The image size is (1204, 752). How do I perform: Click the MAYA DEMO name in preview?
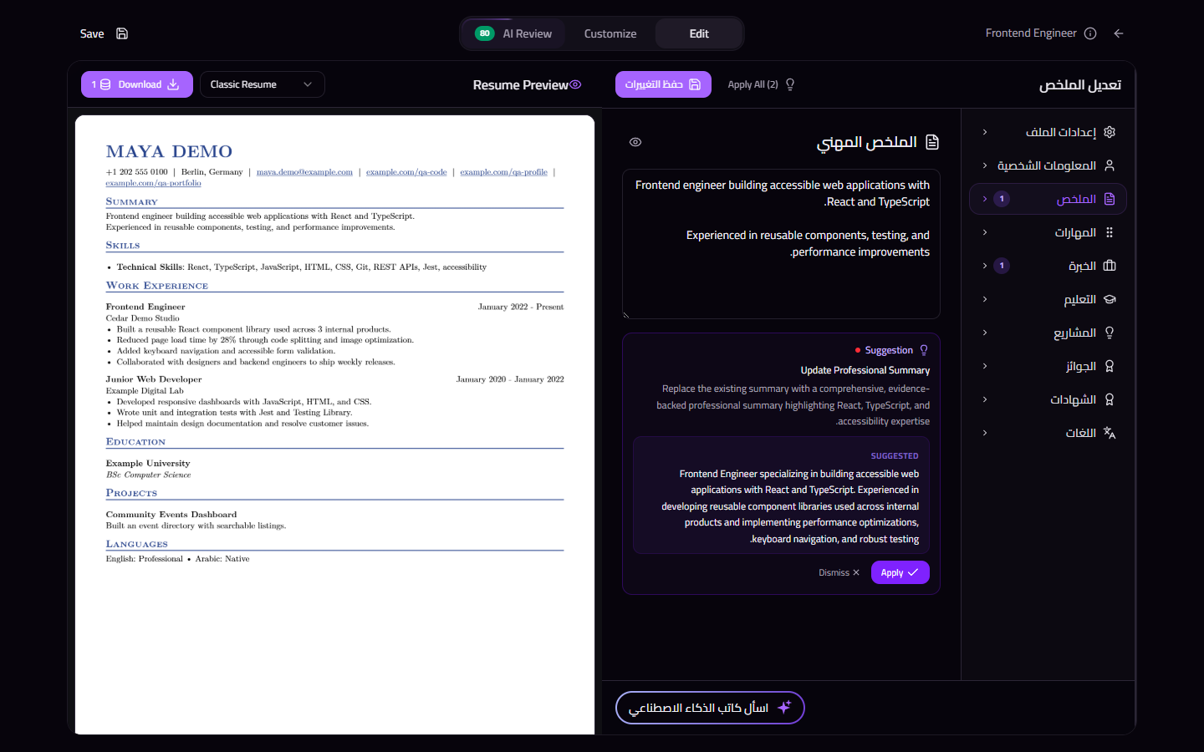[x=169, y=151]
